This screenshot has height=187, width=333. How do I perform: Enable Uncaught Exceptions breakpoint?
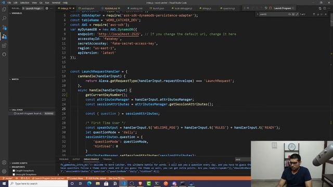point(14,175)
